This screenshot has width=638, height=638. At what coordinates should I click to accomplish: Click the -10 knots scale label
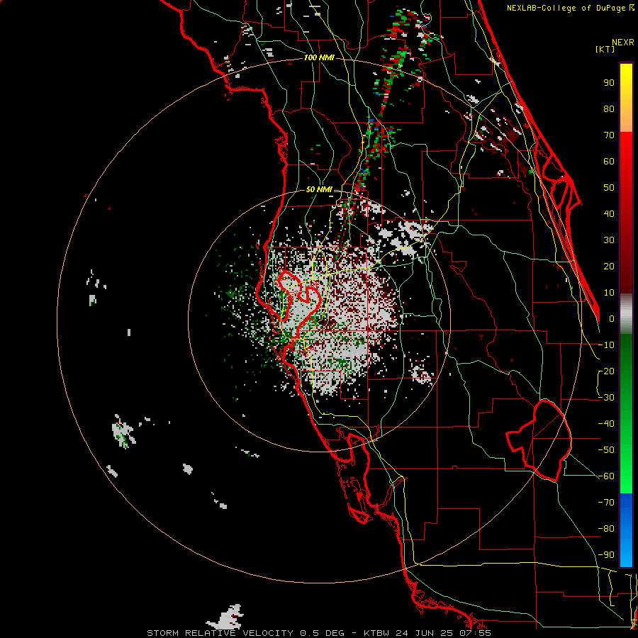[606, 345]
